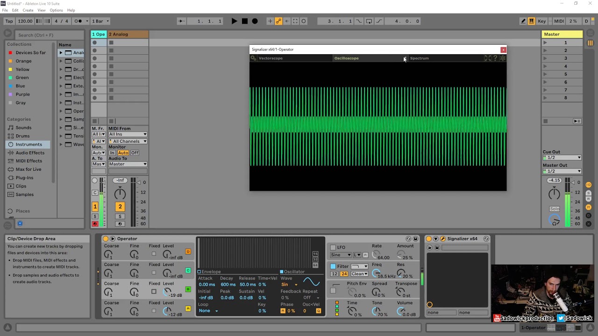Click the MIDI Arrangement Overdub plus icon
The width and height of the screenshot is (598, 336).
(270, 21)
